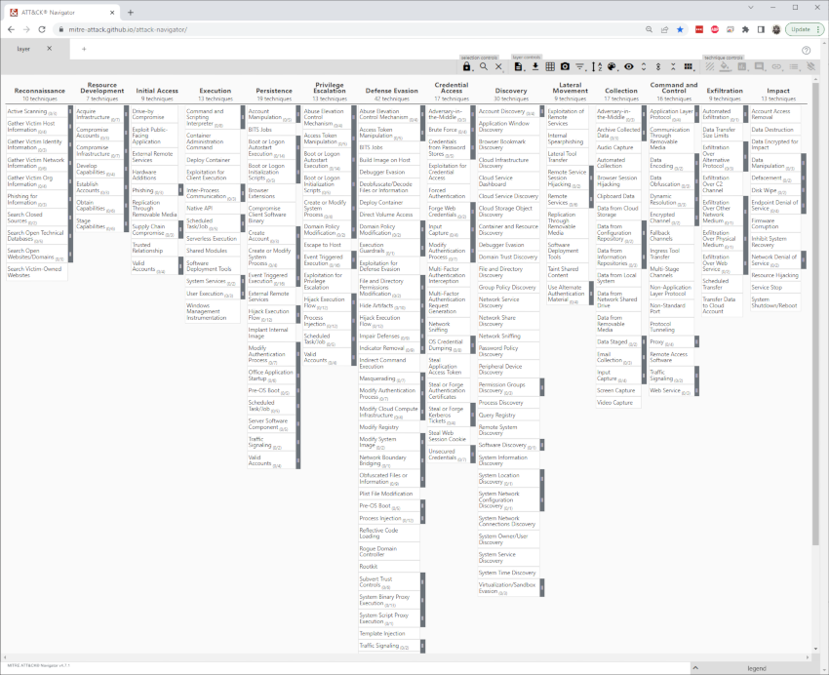Reload the page in browser
This screenshot has height=675, width=829.
coord(42,29)
